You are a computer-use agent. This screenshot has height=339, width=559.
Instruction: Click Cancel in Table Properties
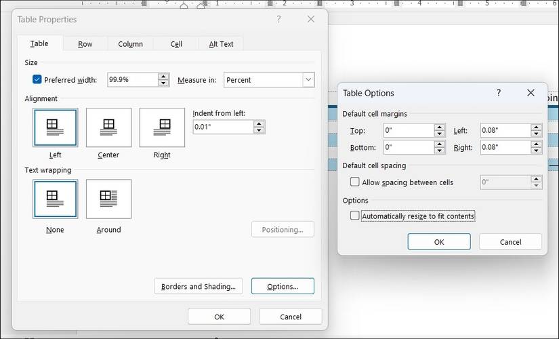point(291,317)
